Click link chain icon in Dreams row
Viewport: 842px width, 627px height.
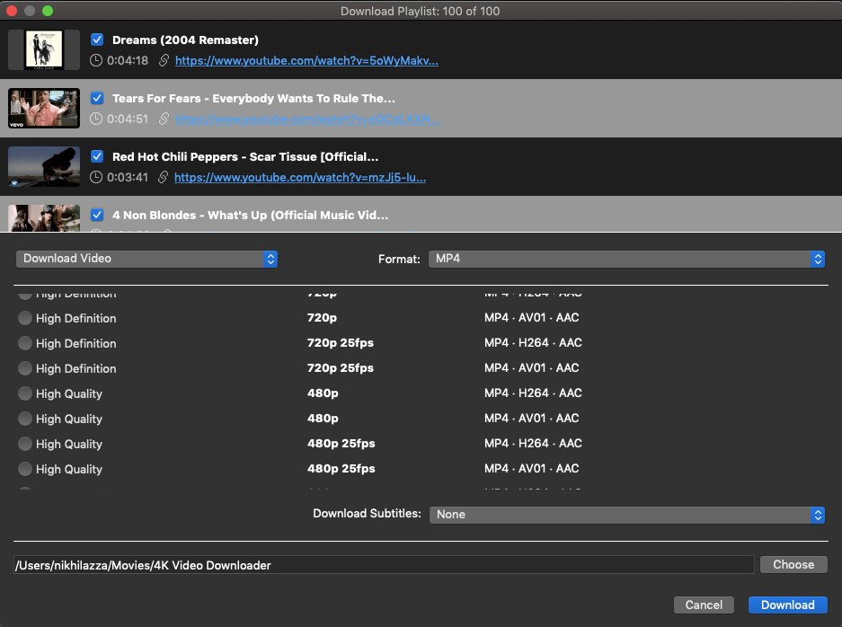tap(164, 61)
